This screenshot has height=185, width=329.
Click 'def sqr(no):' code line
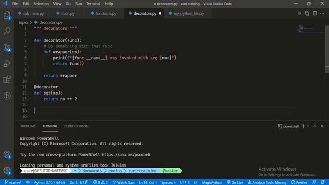click(48, 92)
